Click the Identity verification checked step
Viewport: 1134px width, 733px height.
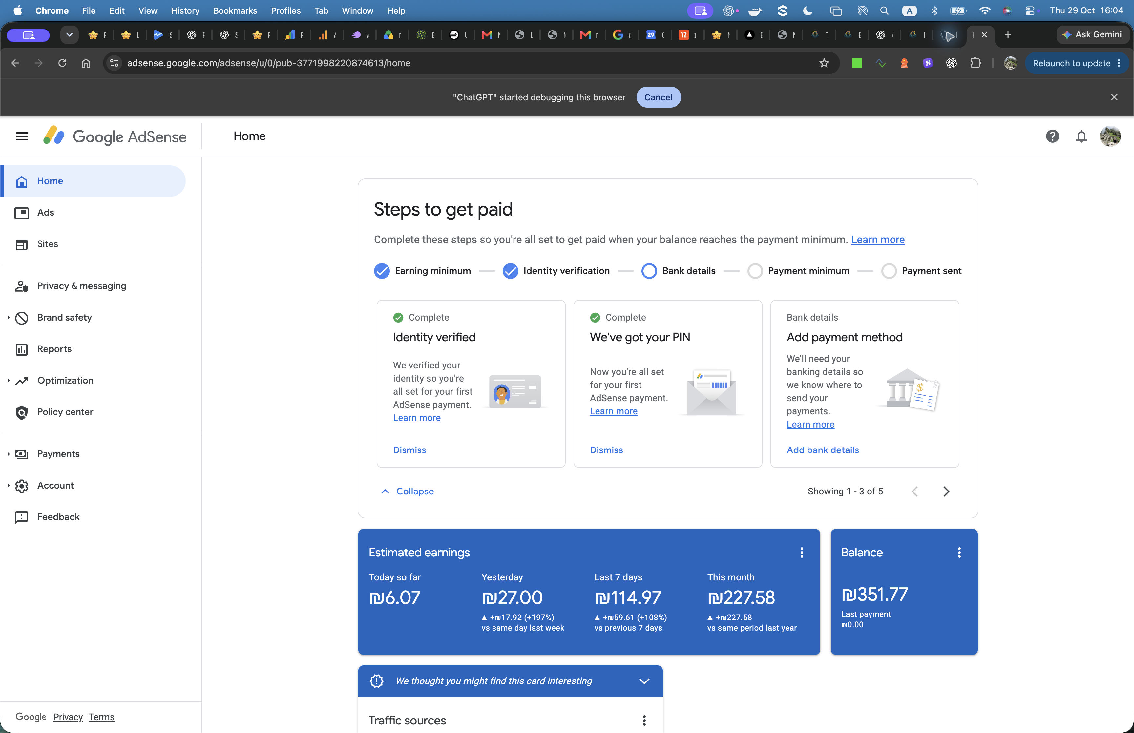(x=510, y=271)
